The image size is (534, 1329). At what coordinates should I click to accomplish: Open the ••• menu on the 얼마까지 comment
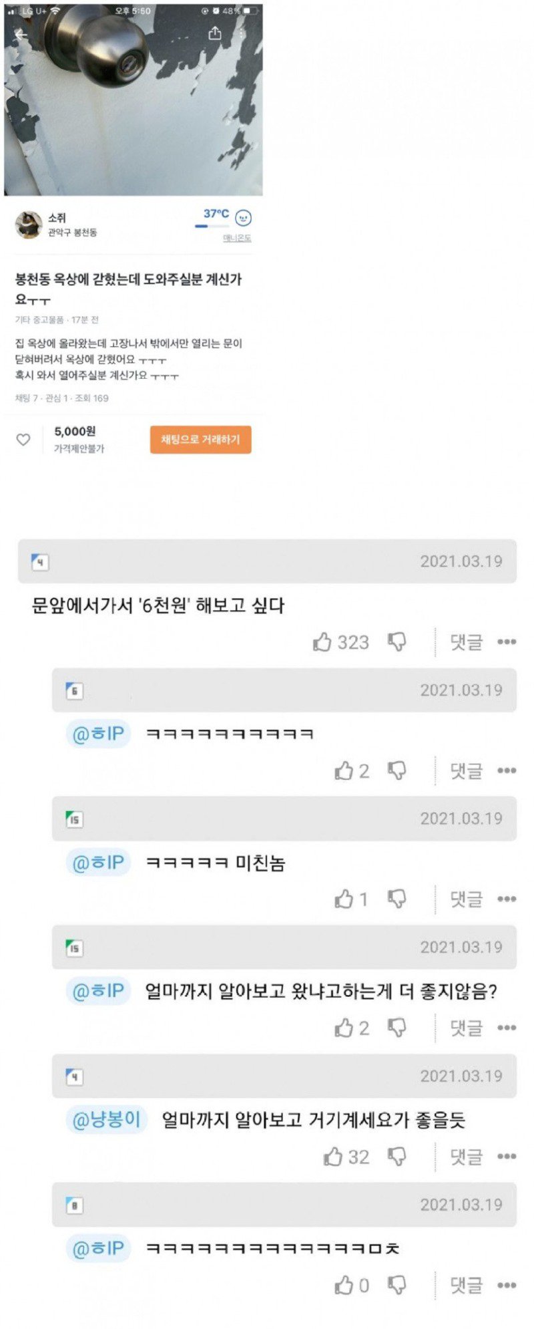click(506, 1027)
